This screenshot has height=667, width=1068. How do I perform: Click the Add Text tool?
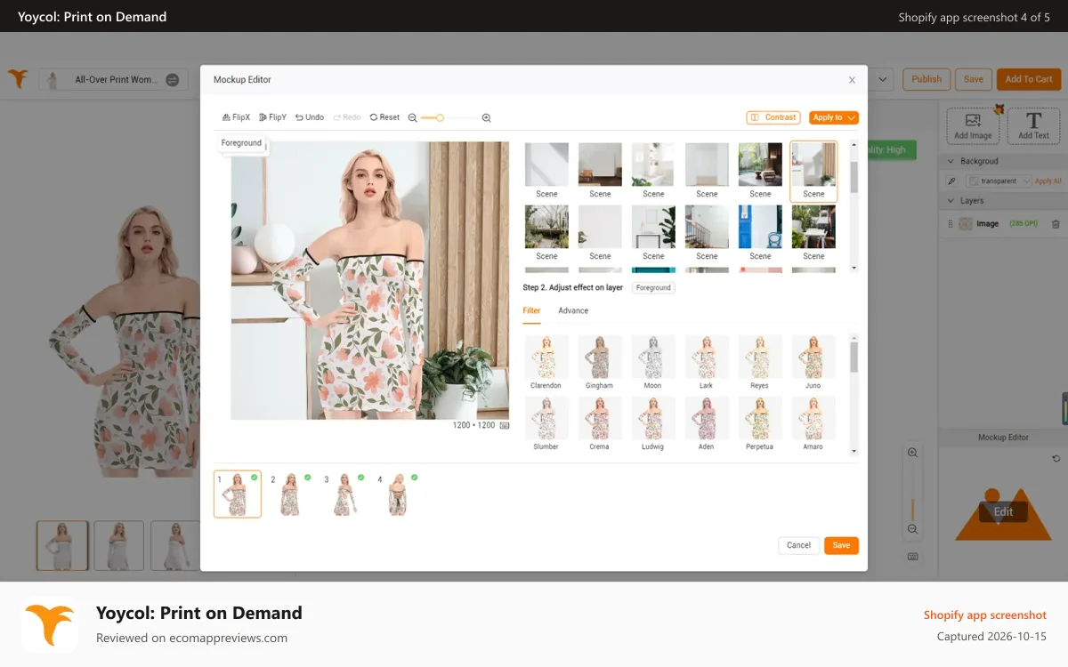pyautogui.click(x=1033, y=126)
